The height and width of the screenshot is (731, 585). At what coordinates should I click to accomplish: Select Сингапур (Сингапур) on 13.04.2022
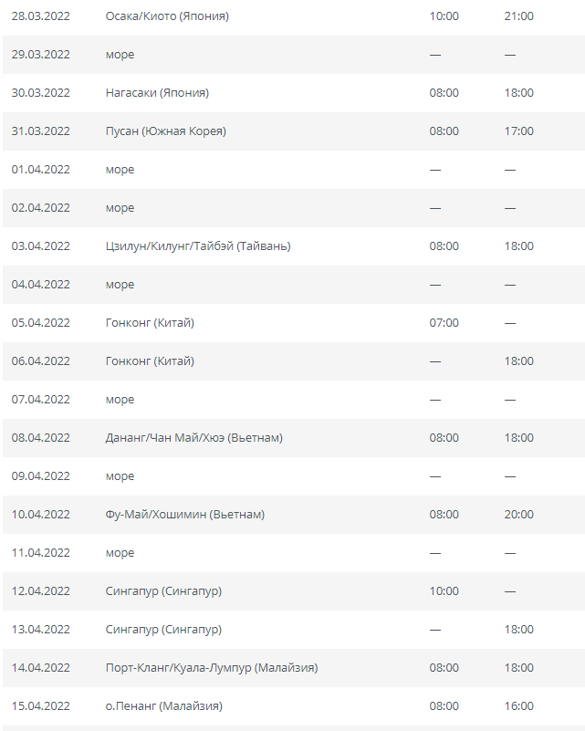pos(163,630)
